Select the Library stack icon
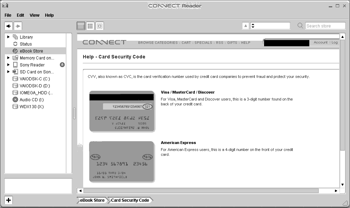 pos(15,37)
